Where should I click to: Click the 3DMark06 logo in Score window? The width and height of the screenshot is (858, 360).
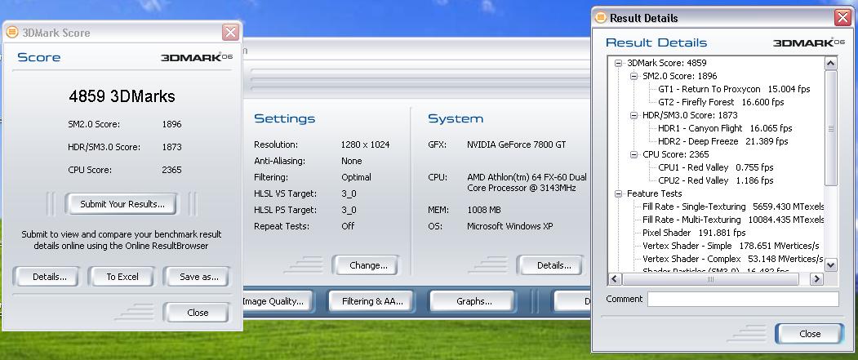pyautogui.click(x=197, y=57)
